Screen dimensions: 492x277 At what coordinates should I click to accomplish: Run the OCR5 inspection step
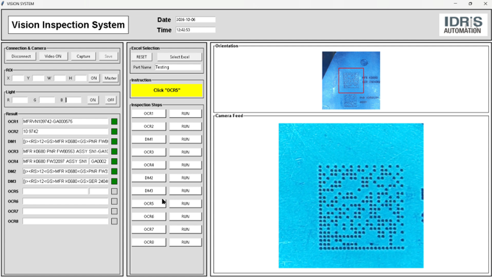186,203
